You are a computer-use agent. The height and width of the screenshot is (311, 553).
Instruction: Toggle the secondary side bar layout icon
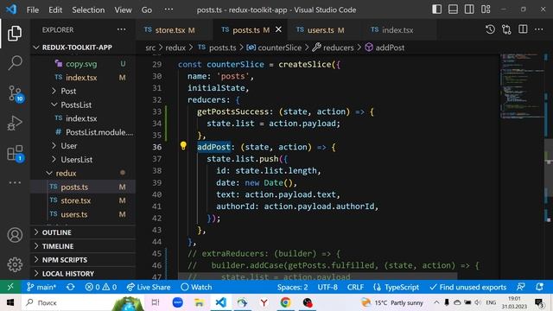tap(469, 10)
